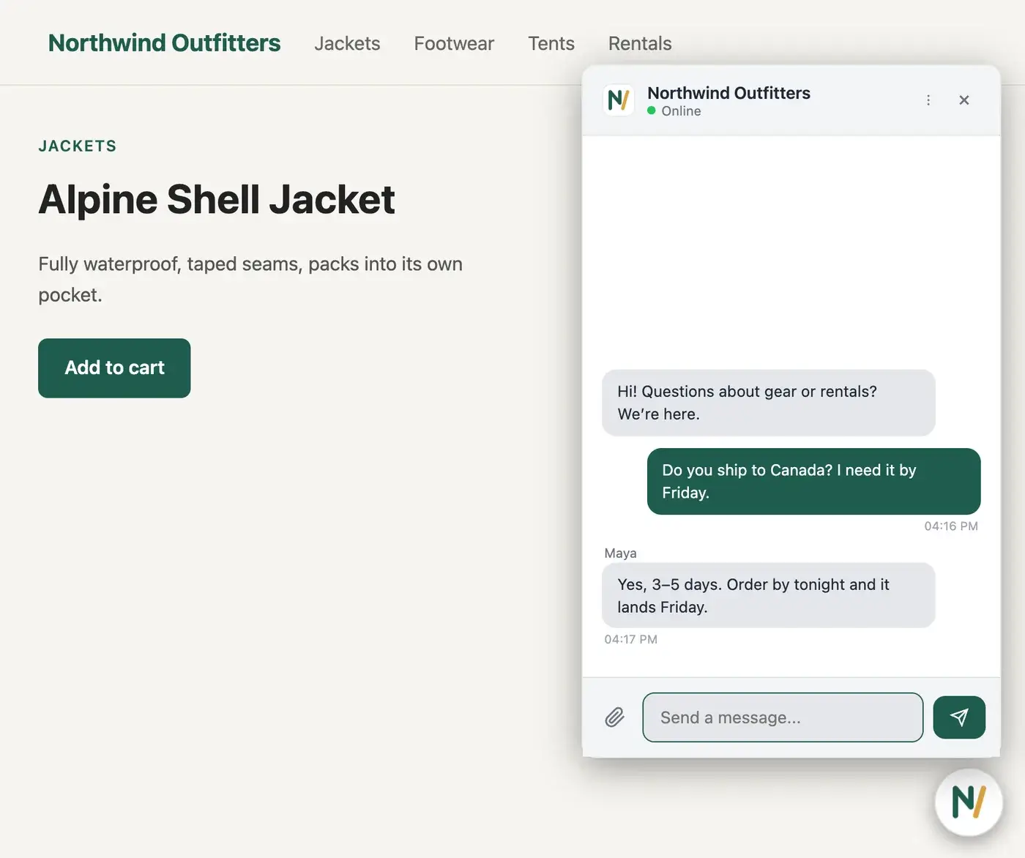The height and width of the screenshot is (858, 1025).
Task: Open the Footwear navigation item
Action: 454,44
